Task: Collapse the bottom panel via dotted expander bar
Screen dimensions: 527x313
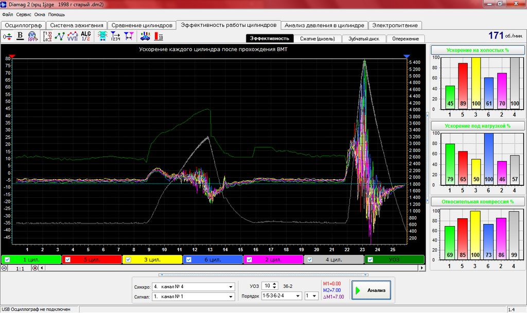Action: (x=263, y=275)
